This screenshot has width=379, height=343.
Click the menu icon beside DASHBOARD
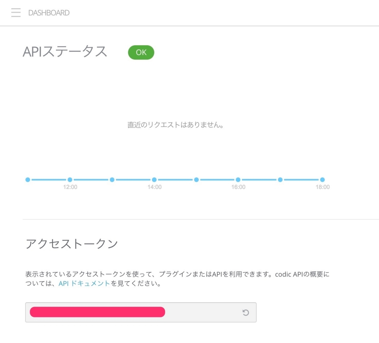point(16,12)
